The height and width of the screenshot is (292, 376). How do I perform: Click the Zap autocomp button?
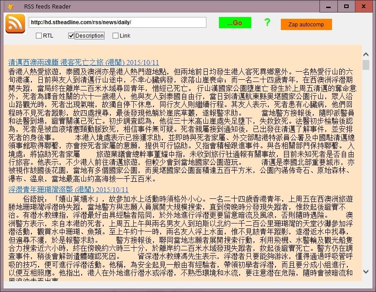pos(306,25)
